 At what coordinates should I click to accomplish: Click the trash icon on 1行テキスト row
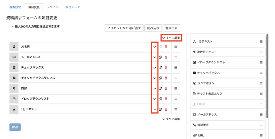(x=166, y=109)
